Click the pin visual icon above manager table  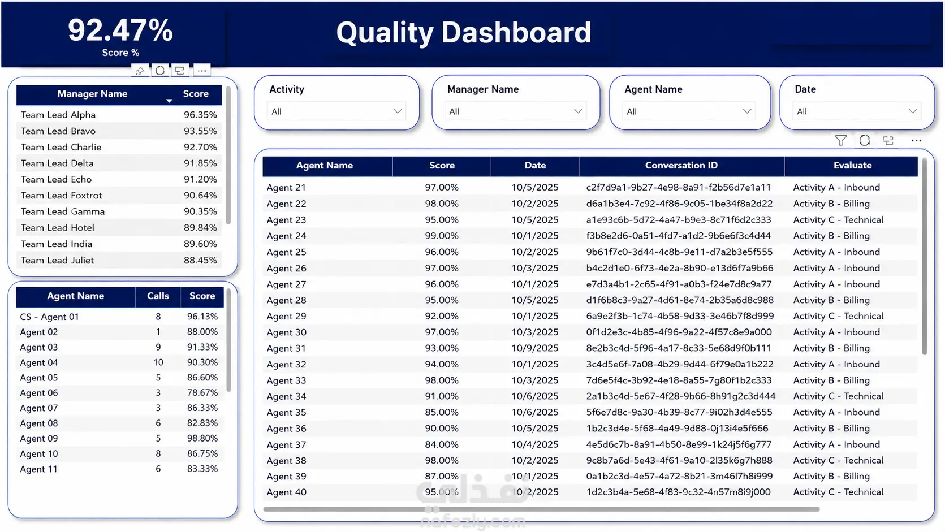(139, 71)
